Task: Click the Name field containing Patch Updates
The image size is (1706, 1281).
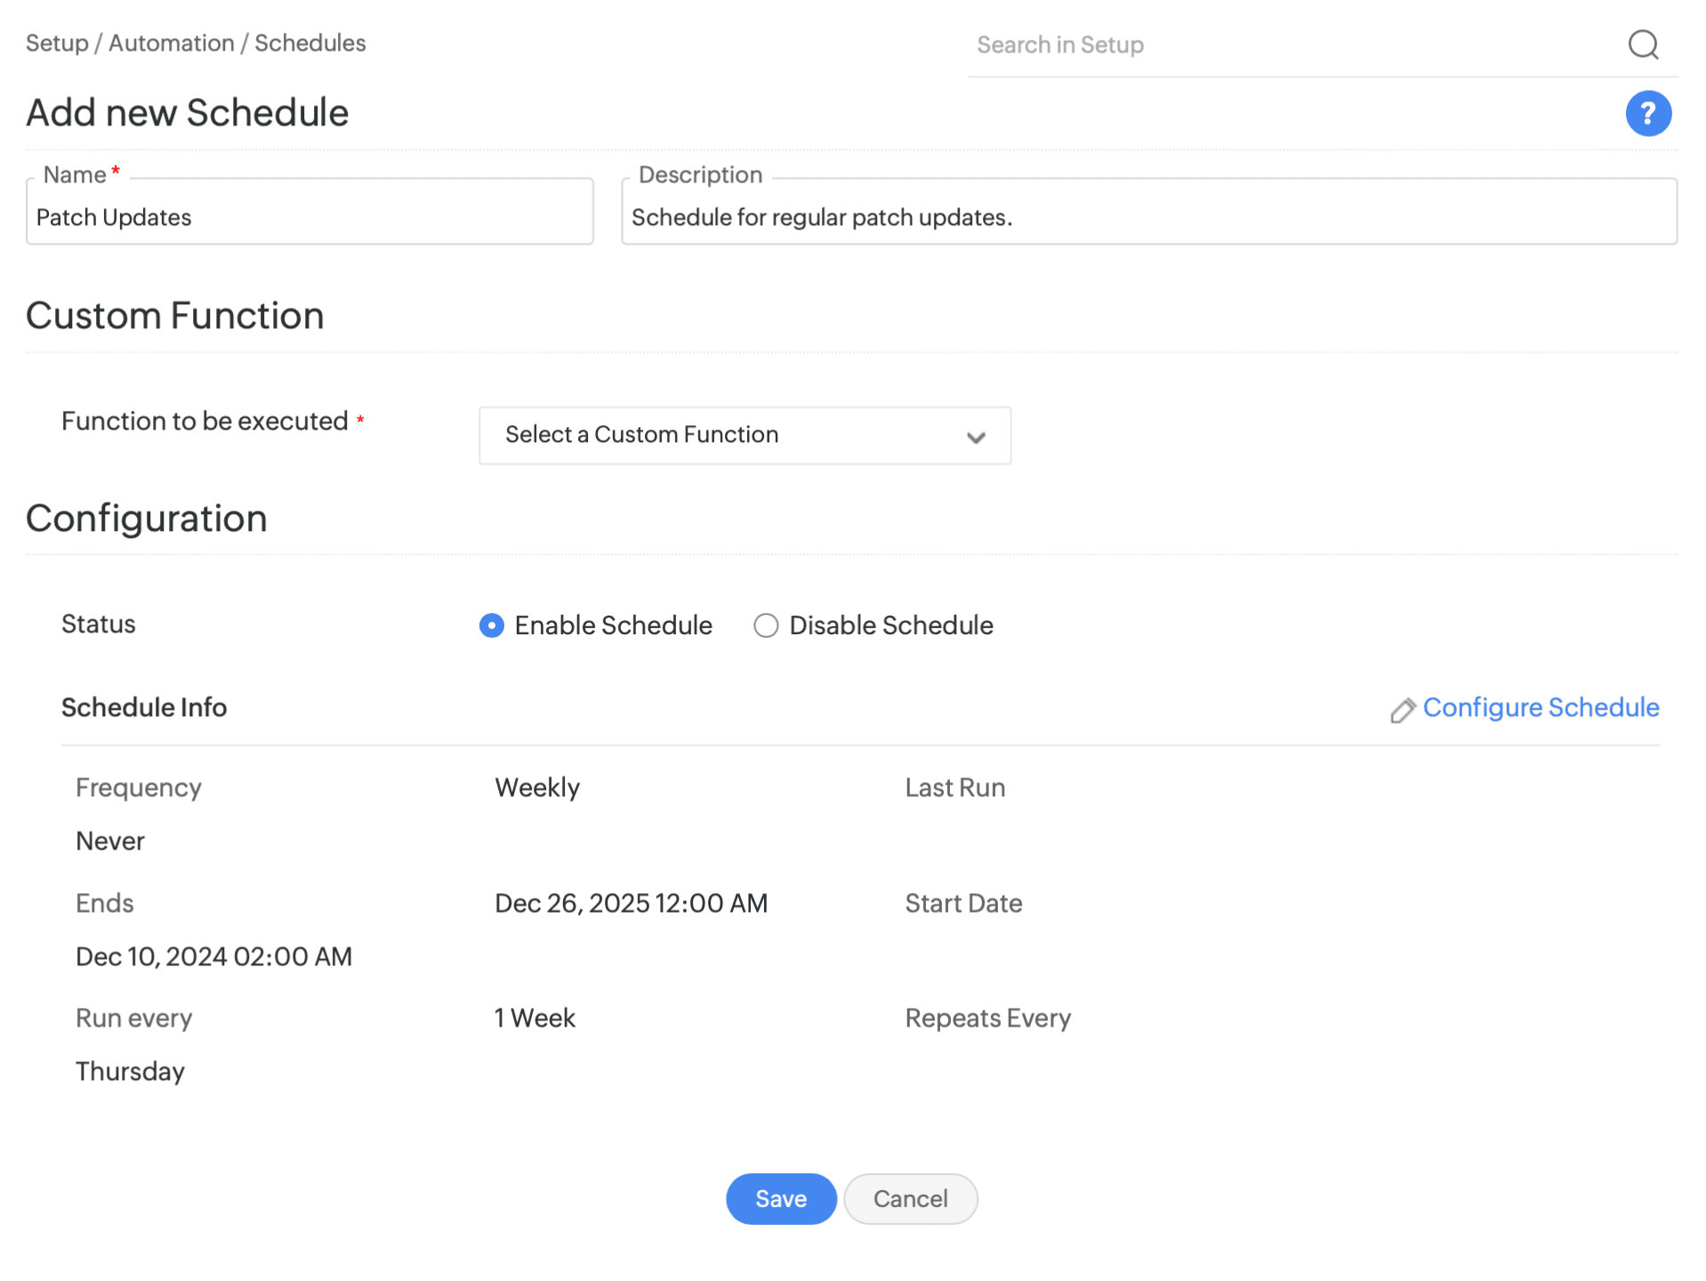Action: 310,217
